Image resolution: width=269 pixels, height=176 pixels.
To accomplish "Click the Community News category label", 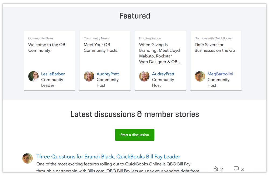I will tap(41, 38).
